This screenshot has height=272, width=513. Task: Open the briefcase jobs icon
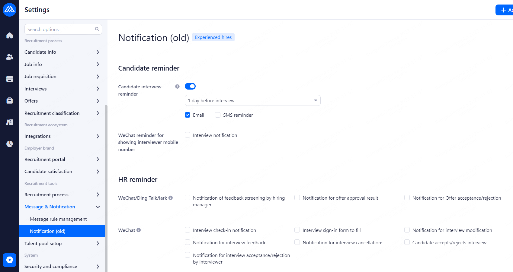pos(10,100)
